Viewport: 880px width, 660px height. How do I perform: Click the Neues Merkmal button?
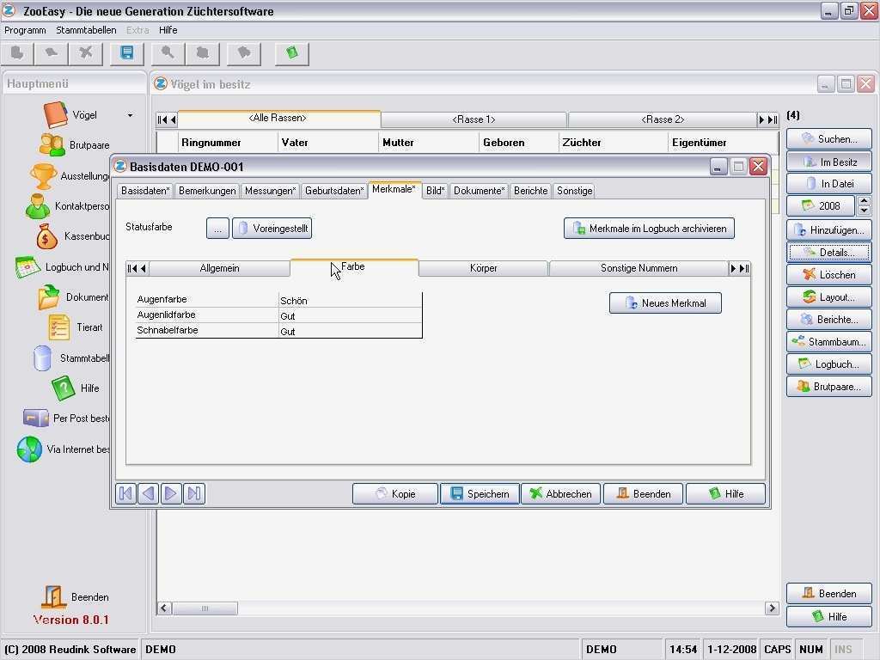[666, 303]
